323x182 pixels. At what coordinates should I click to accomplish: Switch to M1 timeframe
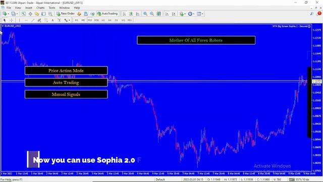[x=76, y=20]
